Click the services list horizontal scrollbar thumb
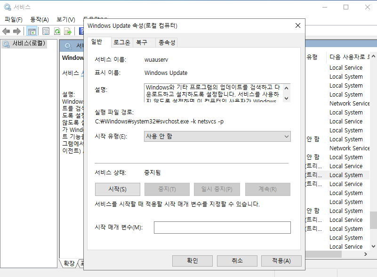Viewport: 377px width, 277px height. point(323,254)
